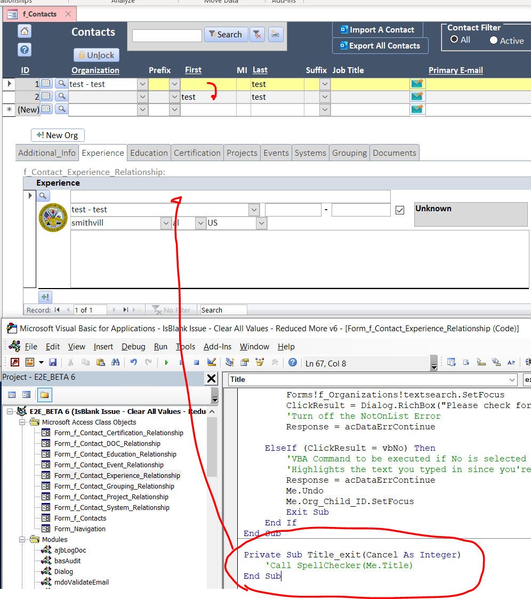Select basAudit module in project tree
Viewport: 531px width, 599px height.
point(67,561)
